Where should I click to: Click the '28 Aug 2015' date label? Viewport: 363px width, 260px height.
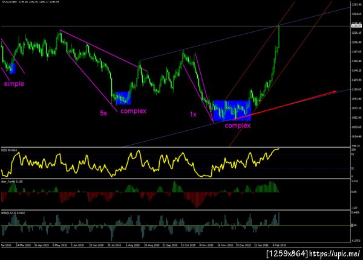(x=152, y=246)
